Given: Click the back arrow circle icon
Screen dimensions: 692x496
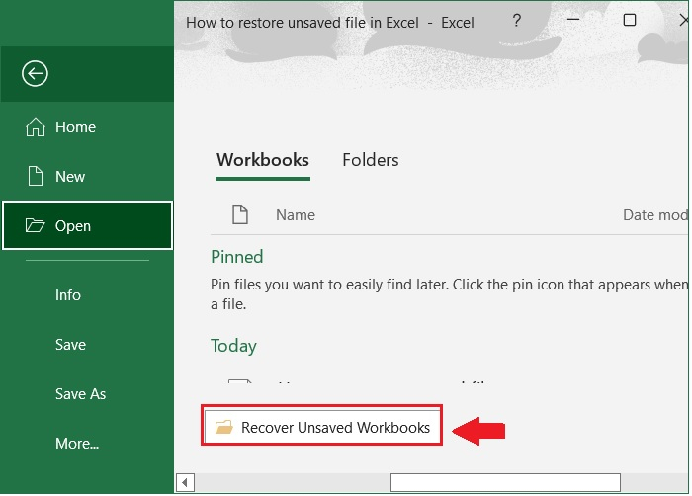Looking at the screenshot, I should point(35,73).
